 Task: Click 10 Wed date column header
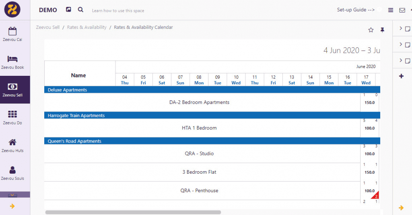coord(236,80)
